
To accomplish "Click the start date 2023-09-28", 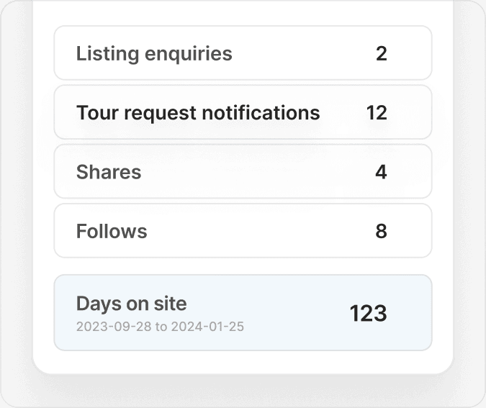I will [114, 327].
